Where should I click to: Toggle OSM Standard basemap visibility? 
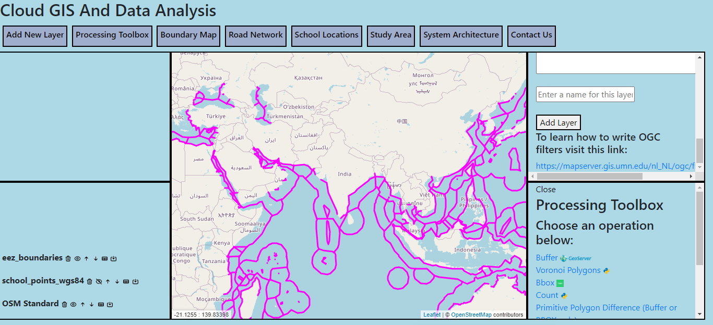tap(74, 304)
